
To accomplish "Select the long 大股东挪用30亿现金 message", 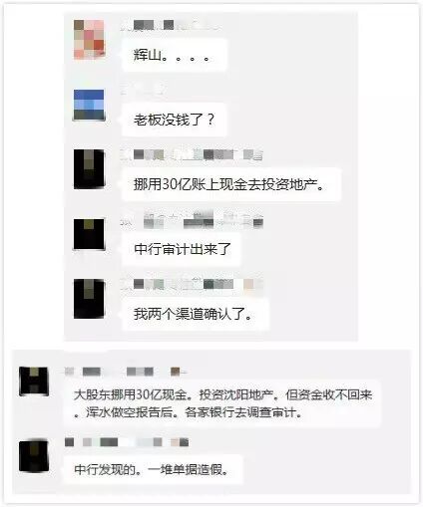I will pyautogui.click(x=222, y=403).
